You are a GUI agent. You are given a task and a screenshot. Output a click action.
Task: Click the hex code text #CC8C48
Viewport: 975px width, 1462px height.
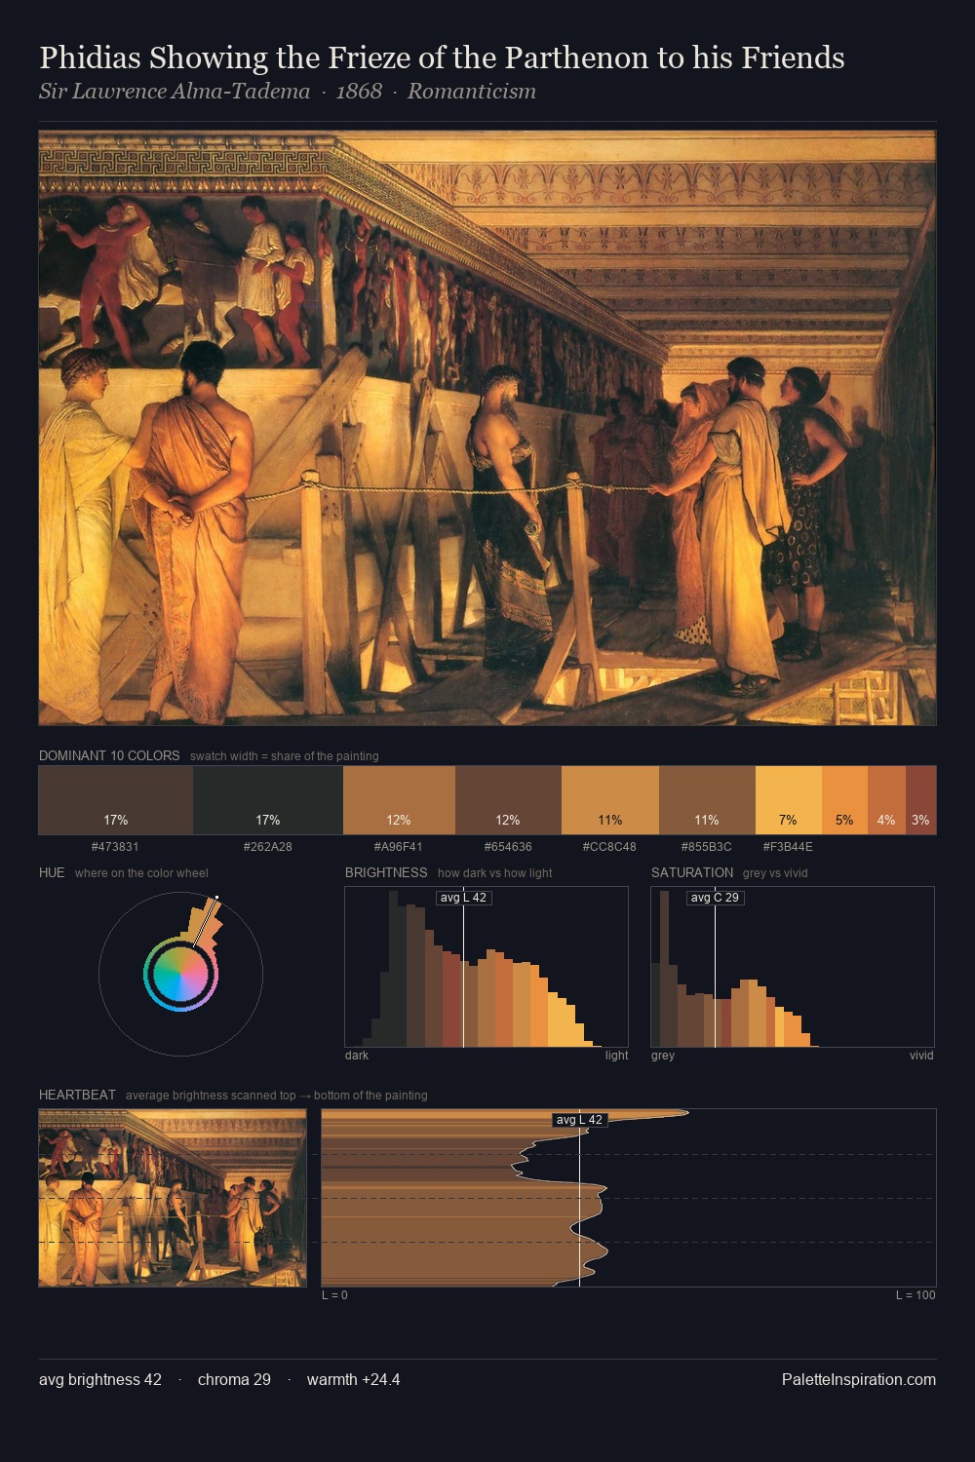pos(609,847)
